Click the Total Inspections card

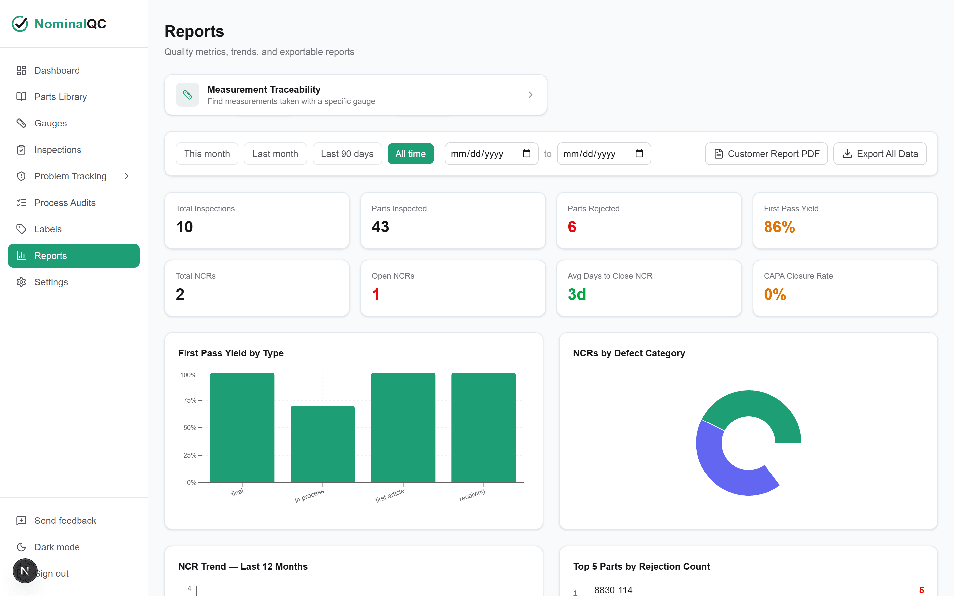(257, 220)
